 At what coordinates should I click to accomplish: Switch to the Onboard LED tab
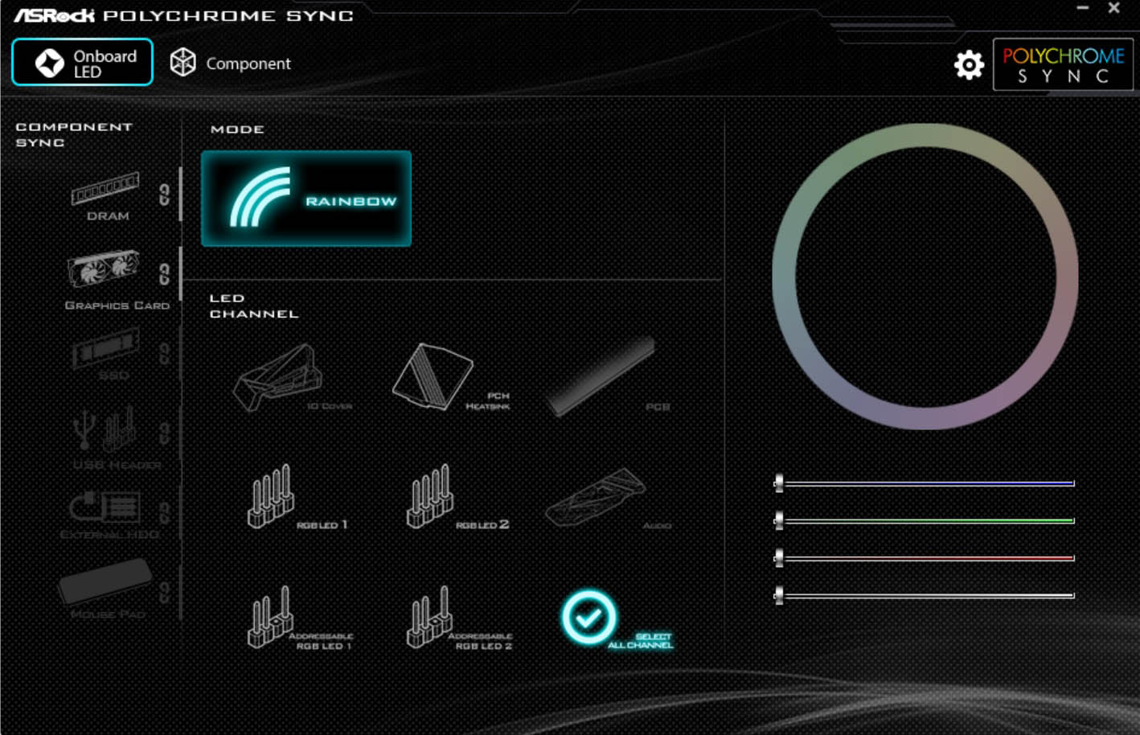pyautogui.click(x=82, y=62)
